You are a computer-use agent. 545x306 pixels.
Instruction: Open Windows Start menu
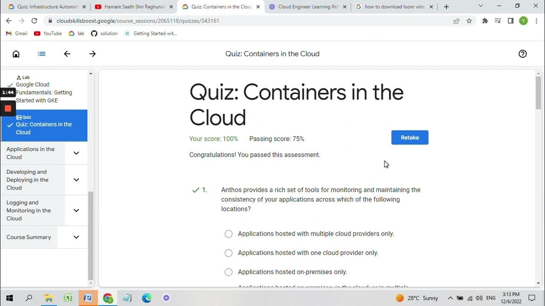click(x=9, y=298)
